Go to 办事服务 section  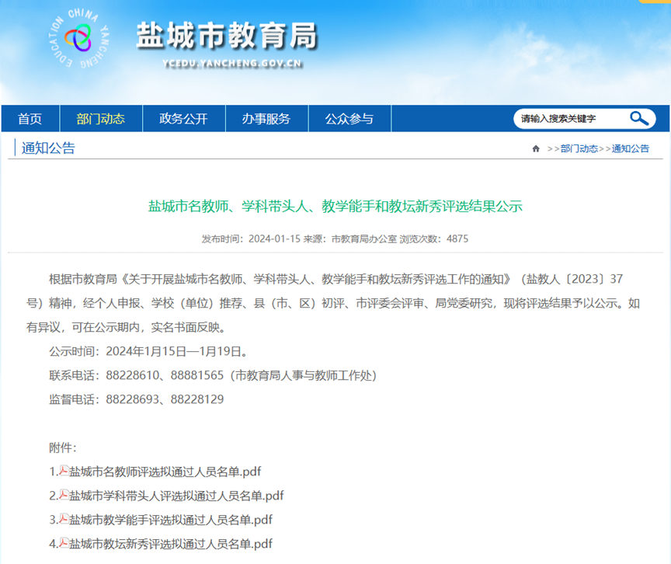[x=266, y=119]
